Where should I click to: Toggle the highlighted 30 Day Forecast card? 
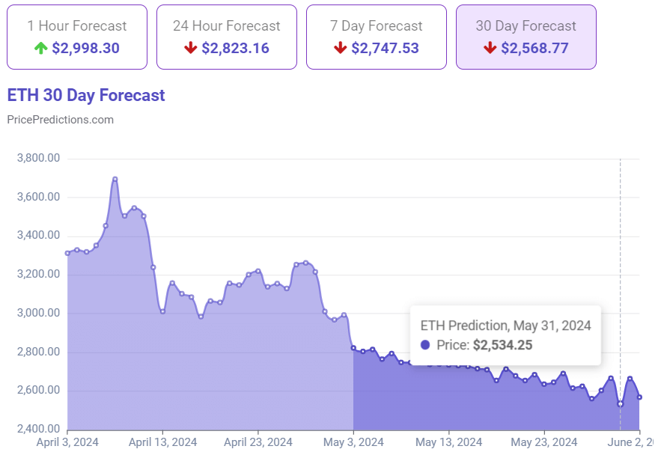tap(525, 36)
